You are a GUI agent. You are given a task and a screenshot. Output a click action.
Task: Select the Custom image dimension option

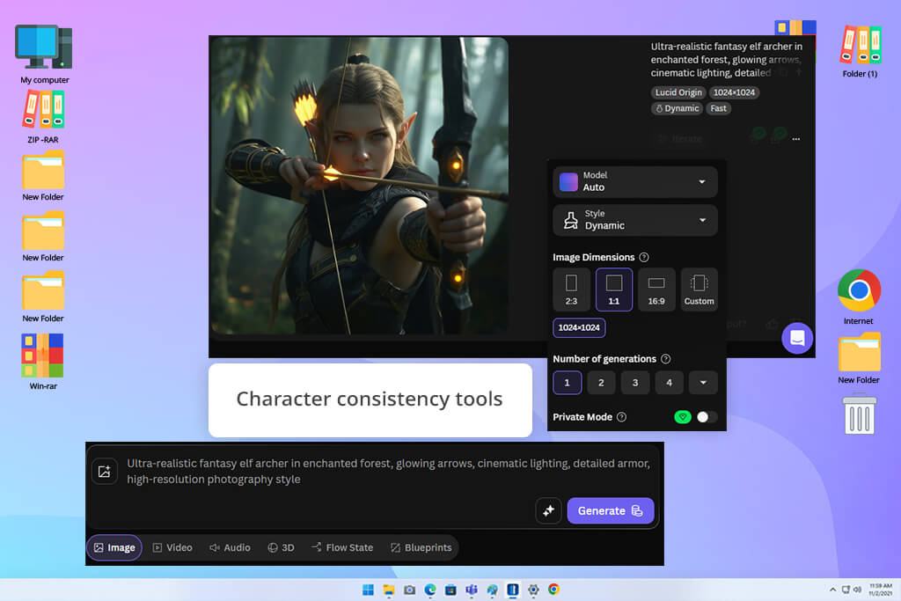tap(699, 290)
